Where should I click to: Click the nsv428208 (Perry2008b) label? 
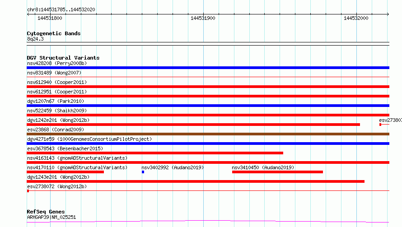pyautogui.click(x=57, y=63)
